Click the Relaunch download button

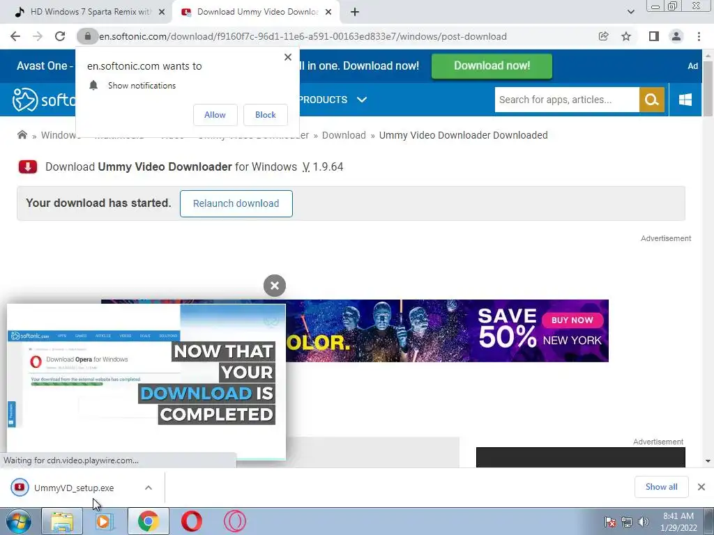point(236,203)
